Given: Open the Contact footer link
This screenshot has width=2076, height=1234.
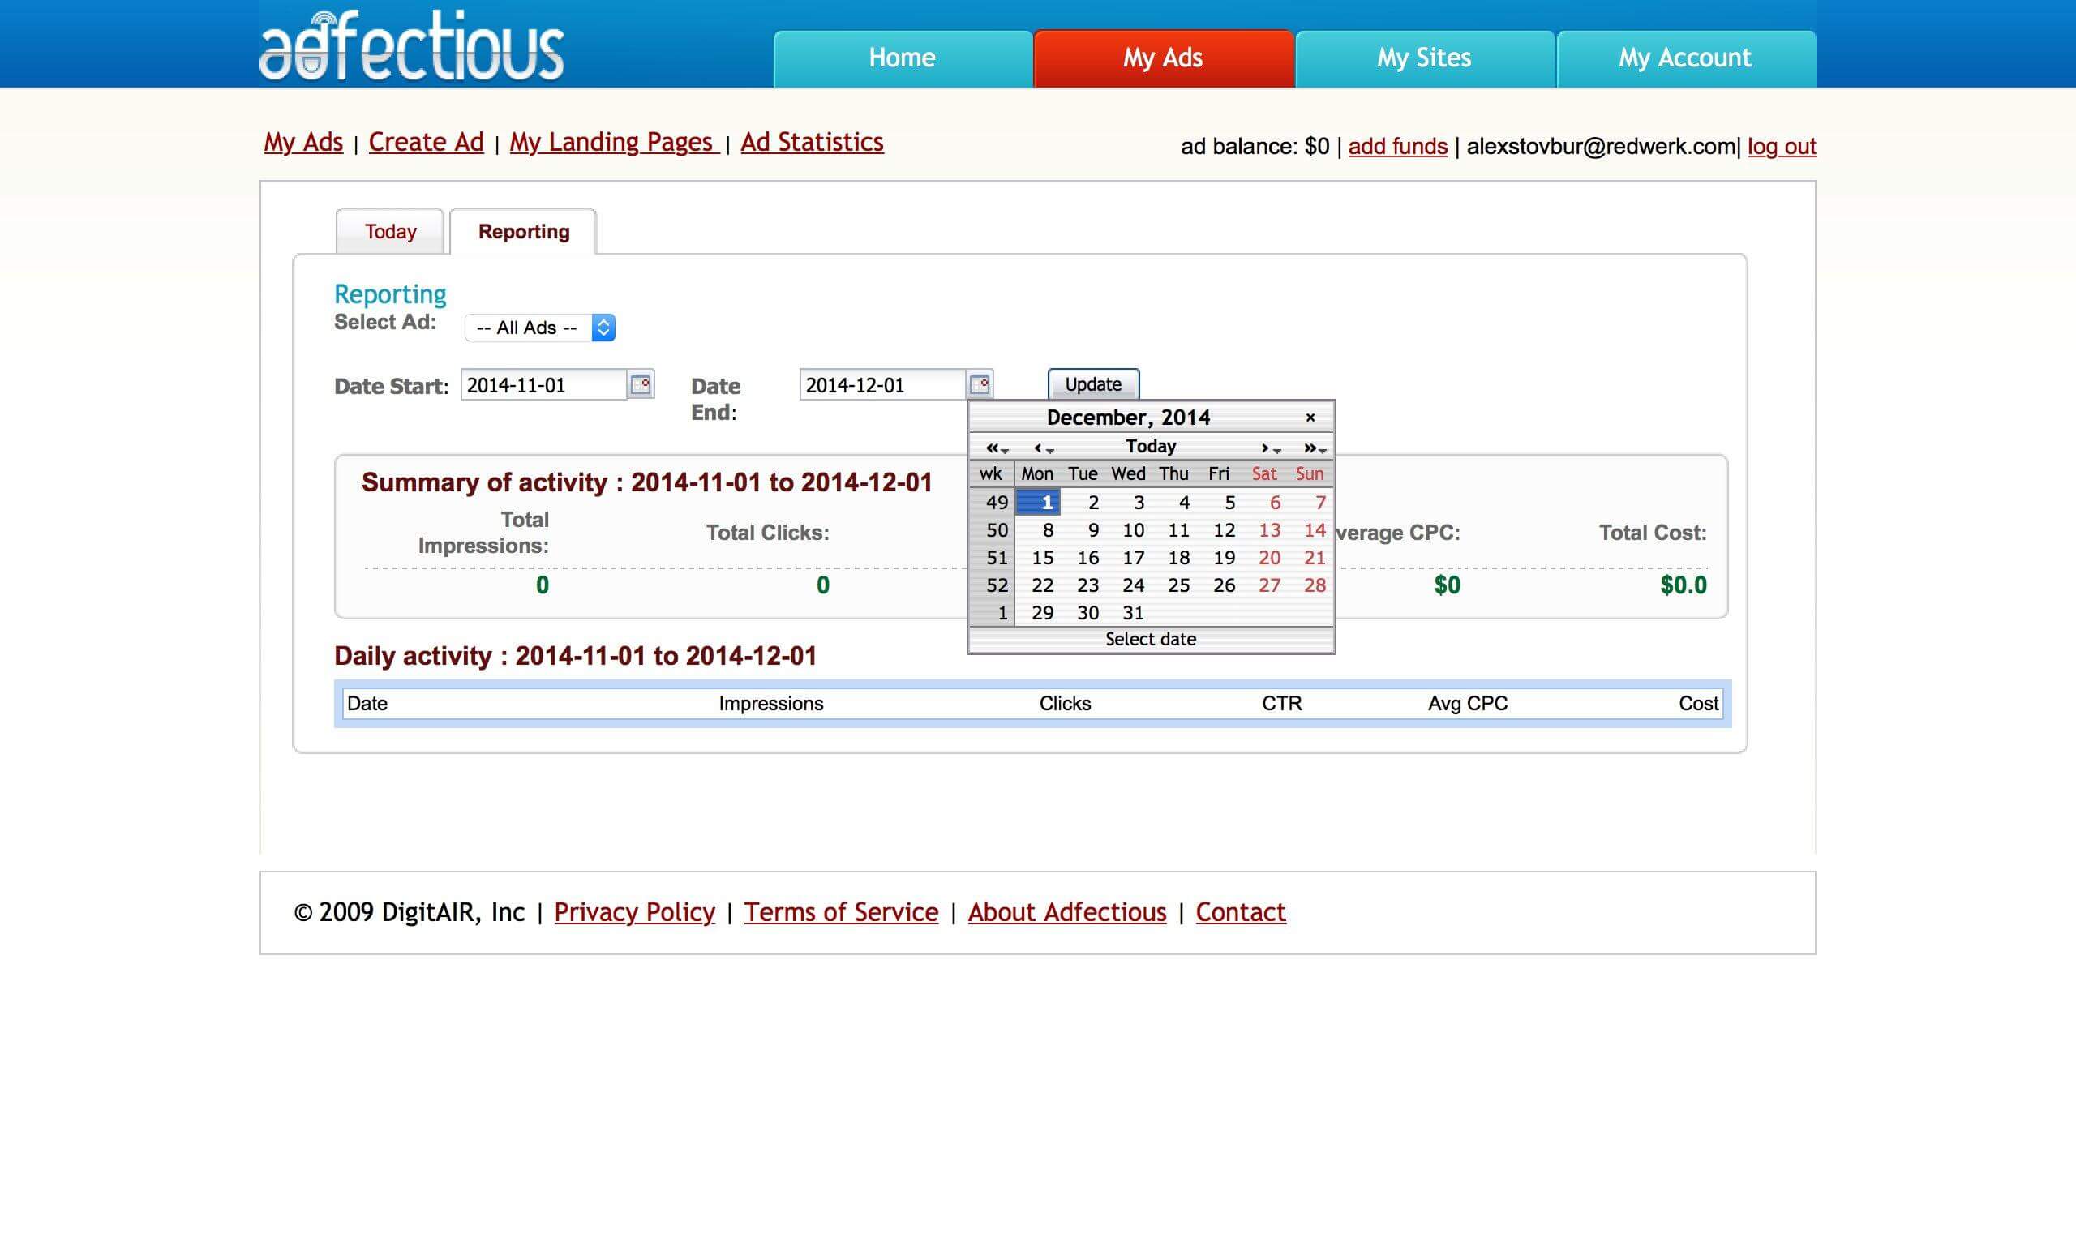Looking at the screenshot, I should coord(1240,912).
